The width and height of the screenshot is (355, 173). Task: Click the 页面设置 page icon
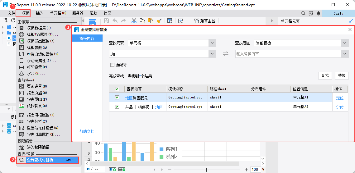coord(22,86)
